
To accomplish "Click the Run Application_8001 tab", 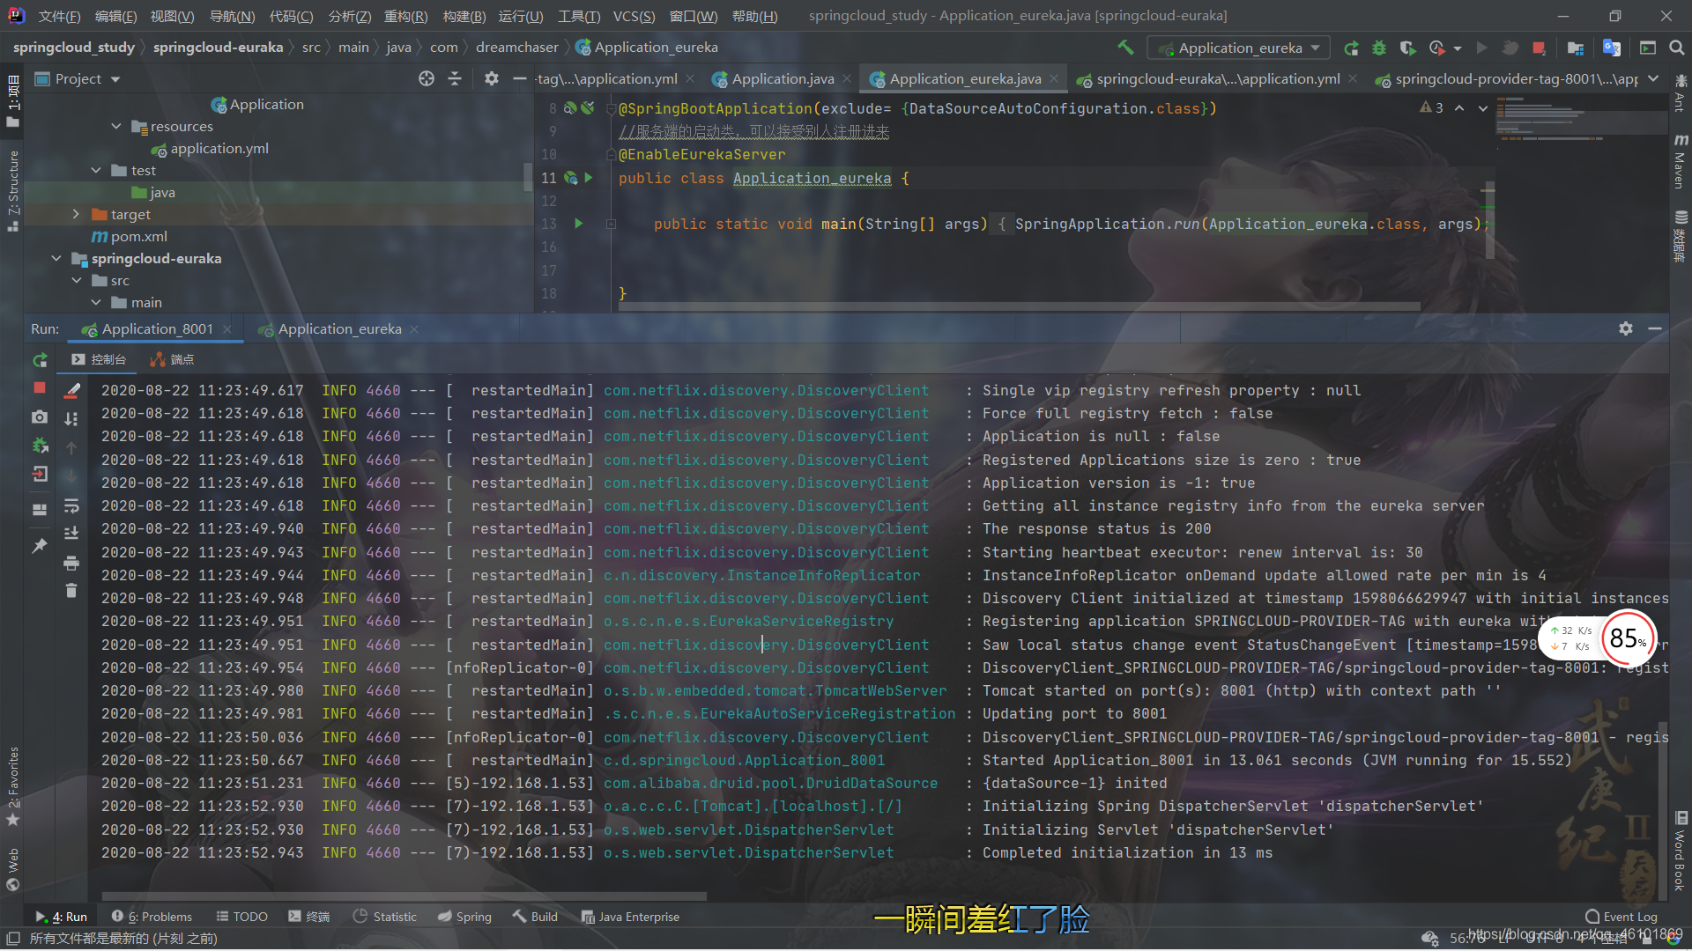I will click(151, 328).
